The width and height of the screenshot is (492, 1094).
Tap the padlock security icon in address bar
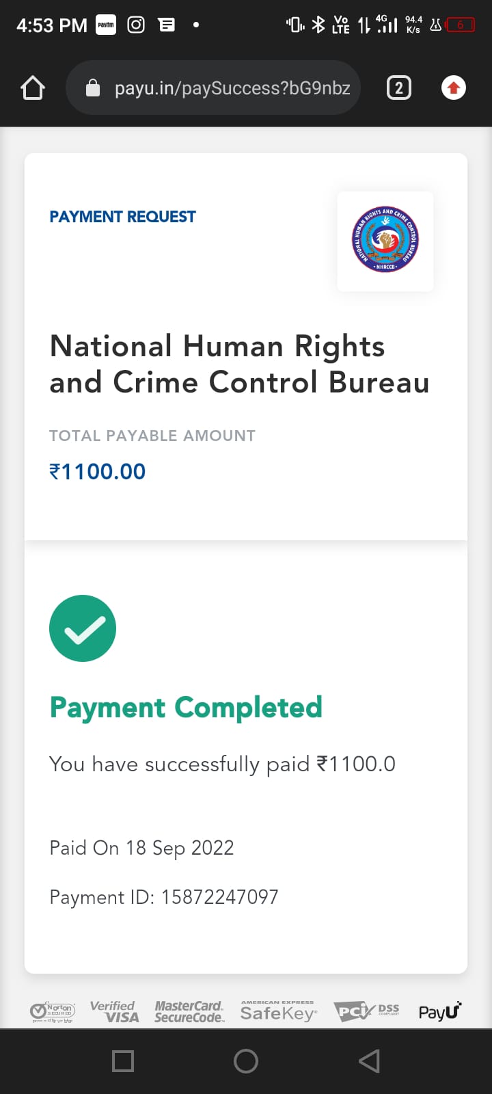[93, 88]
